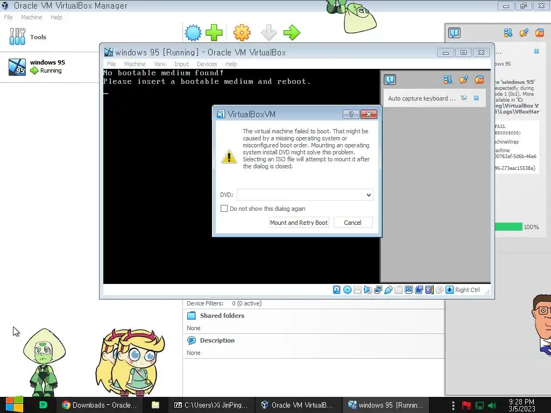
Task: Click the Device Filters text
Action: (205, 303)
